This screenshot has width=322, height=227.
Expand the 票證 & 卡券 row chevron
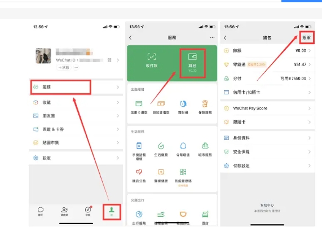118,129
